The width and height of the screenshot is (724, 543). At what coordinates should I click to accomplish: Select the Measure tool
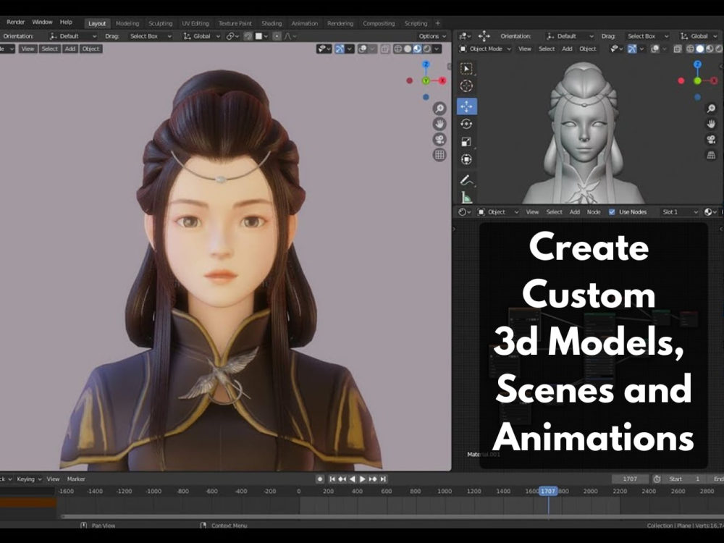[466, 198]
